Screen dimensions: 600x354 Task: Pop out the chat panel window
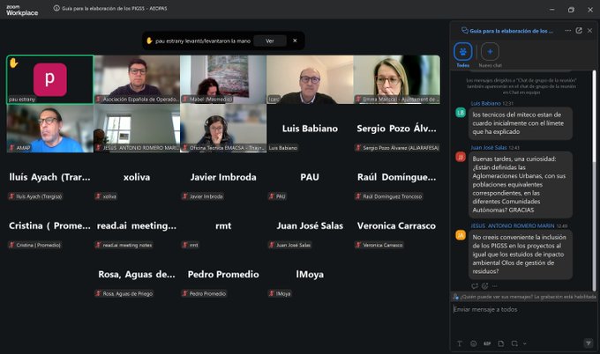point(579,30)
